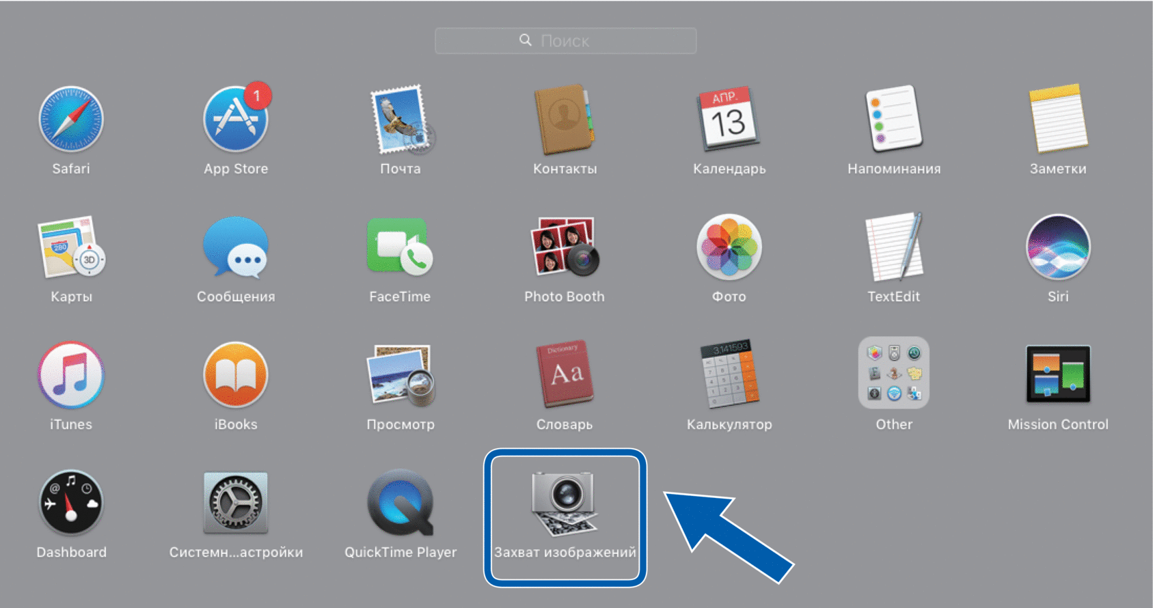1153x608 pixels.
Task: Activate the Siri icon
Action: [1058, 247]
